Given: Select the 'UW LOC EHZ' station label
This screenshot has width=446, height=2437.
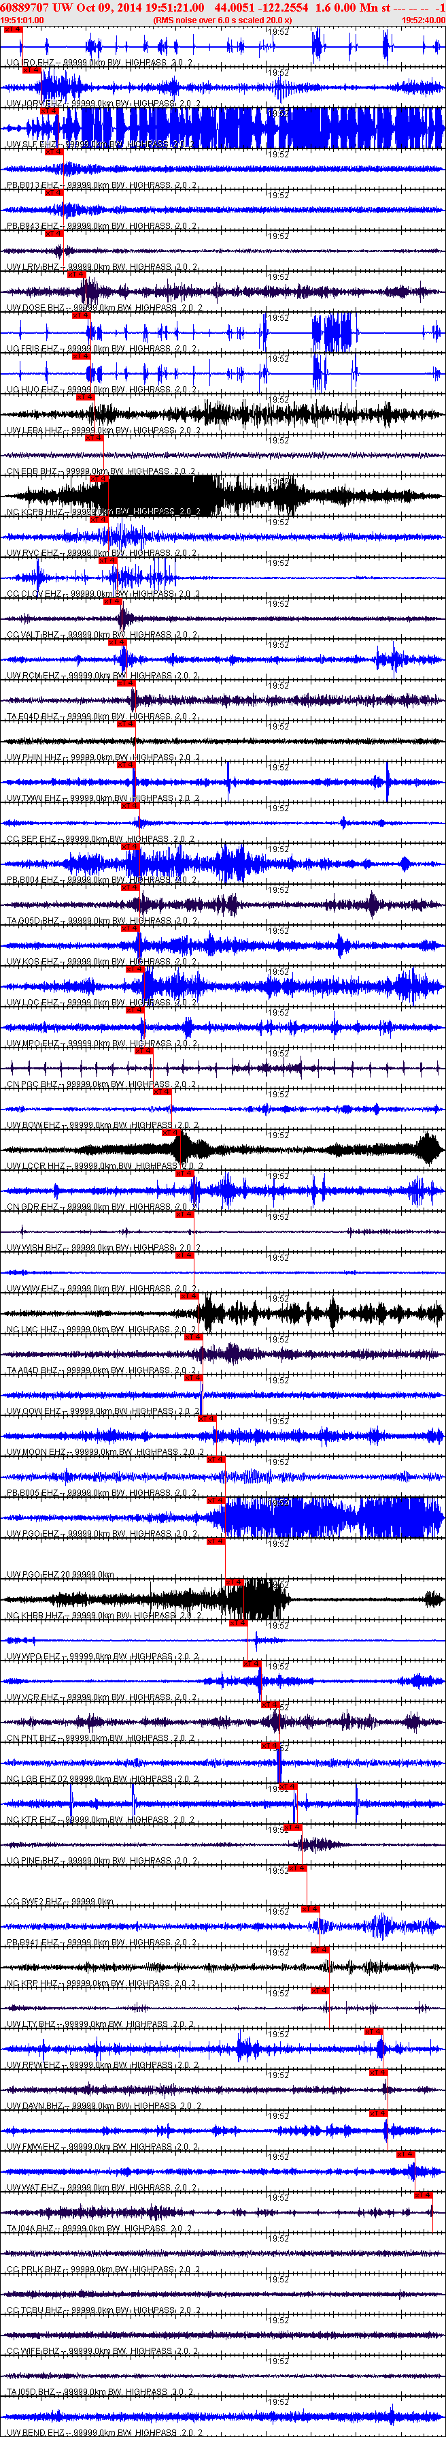Looking at the screenshot, I should click(x=34, y=1001).
